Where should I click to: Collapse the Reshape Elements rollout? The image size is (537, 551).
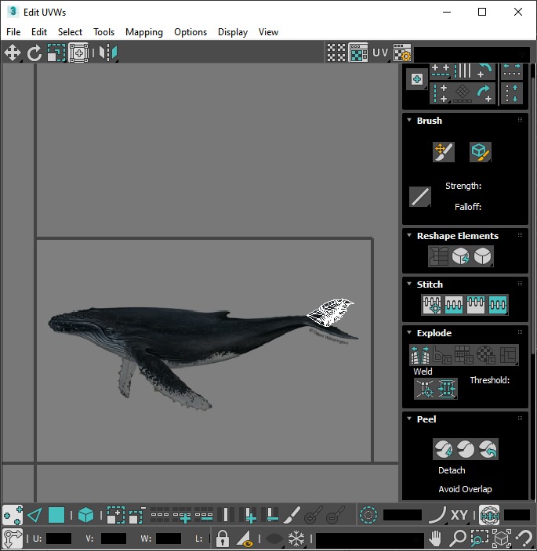point(409,235)
